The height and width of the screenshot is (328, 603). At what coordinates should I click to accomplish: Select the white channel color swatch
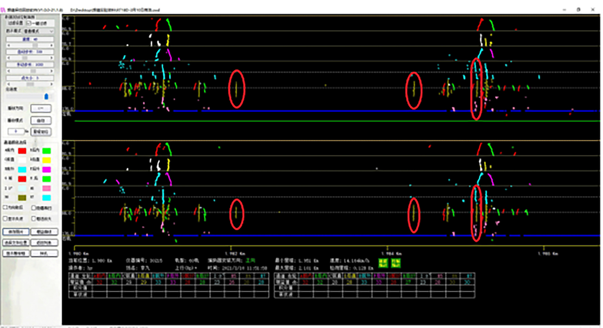(x=22, y=160)
